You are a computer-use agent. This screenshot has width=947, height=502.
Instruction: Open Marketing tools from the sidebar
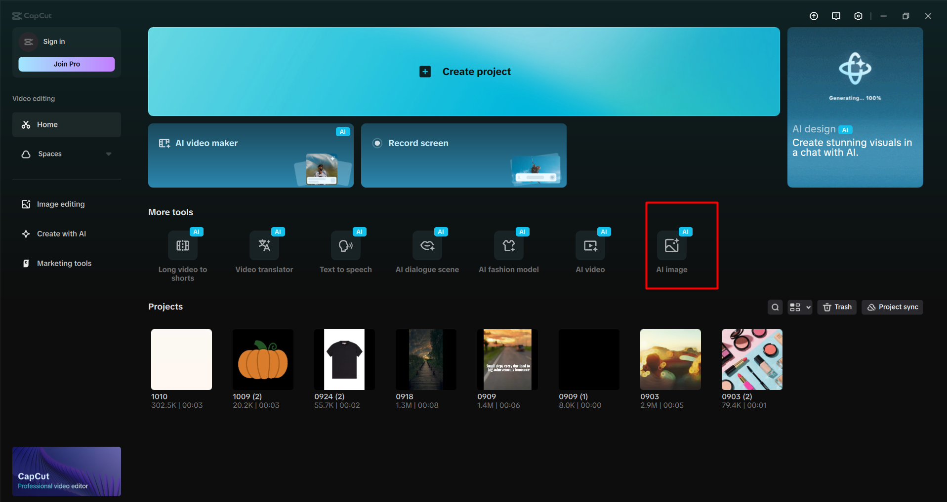tap(64, 263)
